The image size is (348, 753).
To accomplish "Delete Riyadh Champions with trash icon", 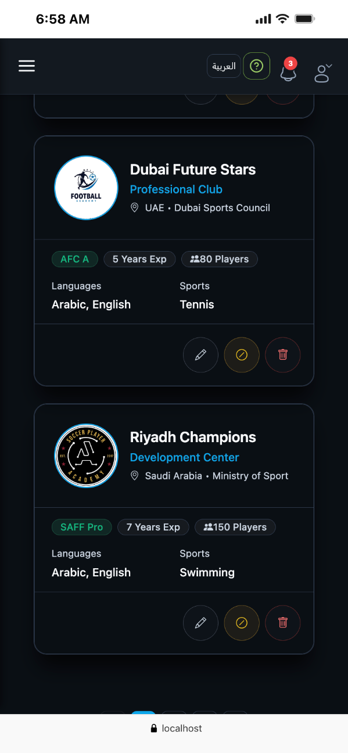I will click(283, 622).
